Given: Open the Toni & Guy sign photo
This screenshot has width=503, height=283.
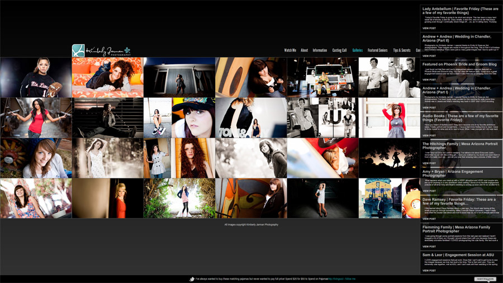Looking at the screenshot, I should (251, 118).
